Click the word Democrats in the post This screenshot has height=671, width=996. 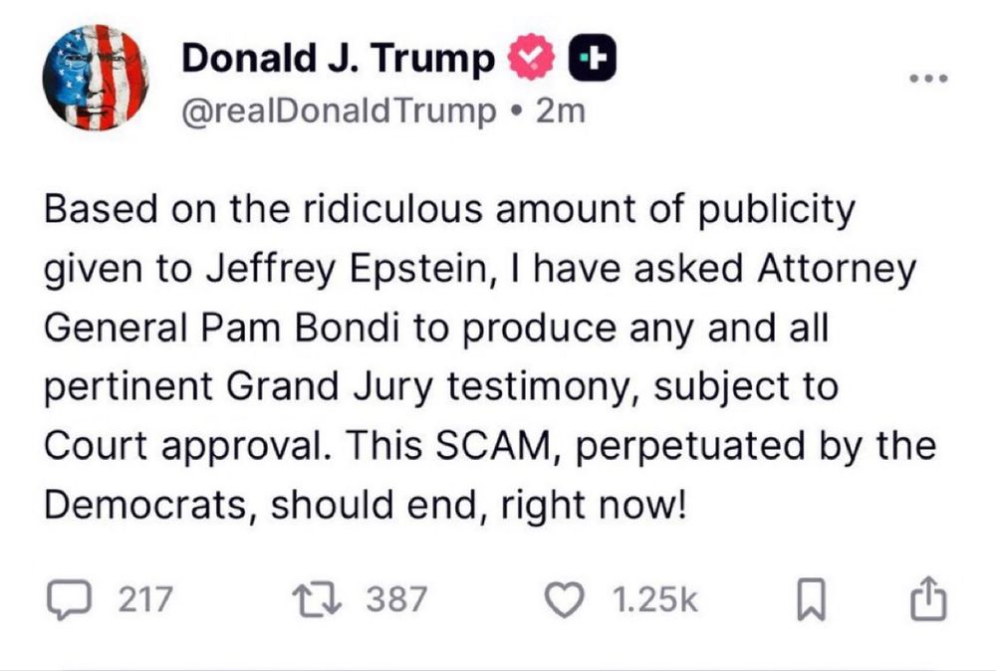[x=145, y=506]
